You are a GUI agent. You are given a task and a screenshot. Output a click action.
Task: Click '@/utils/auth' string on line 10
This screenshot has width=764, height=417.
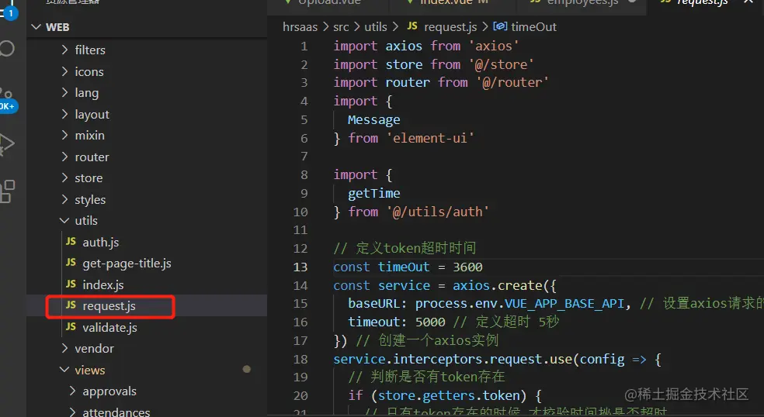pyautogui.click(x=438, y=212)
